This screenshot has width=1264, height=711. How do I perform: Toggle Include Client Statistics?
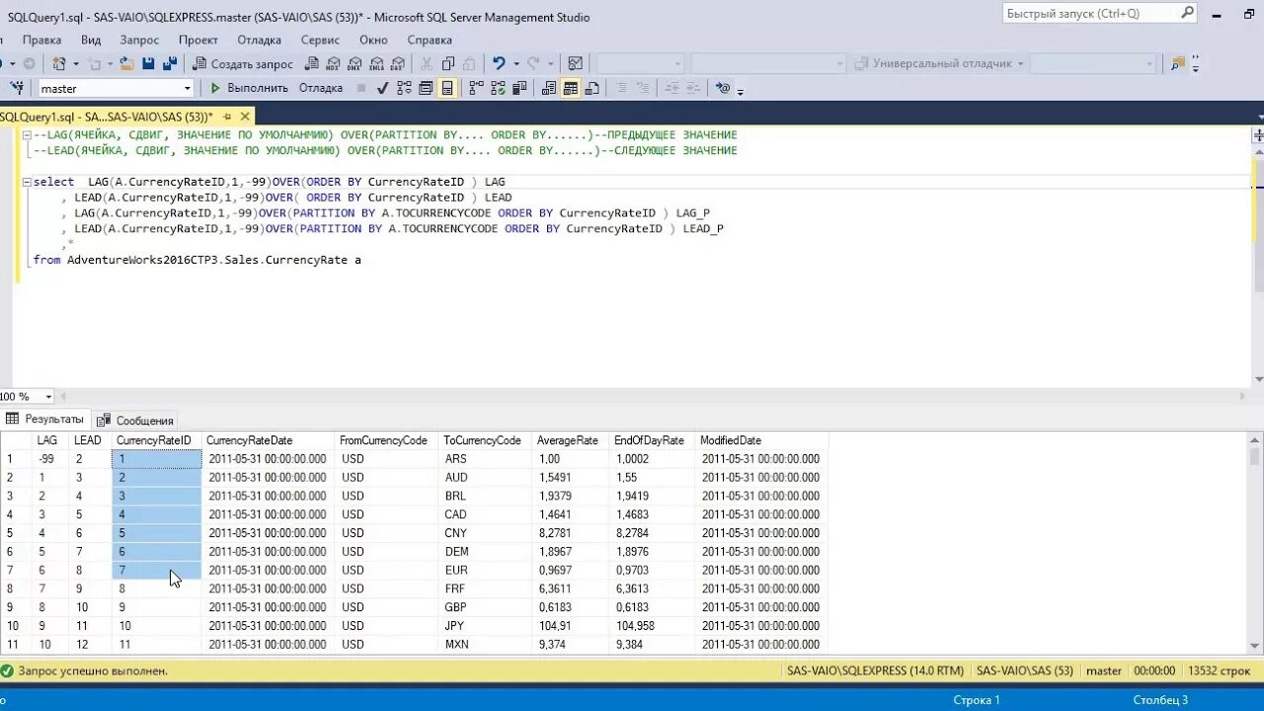(x=519, y=88)
